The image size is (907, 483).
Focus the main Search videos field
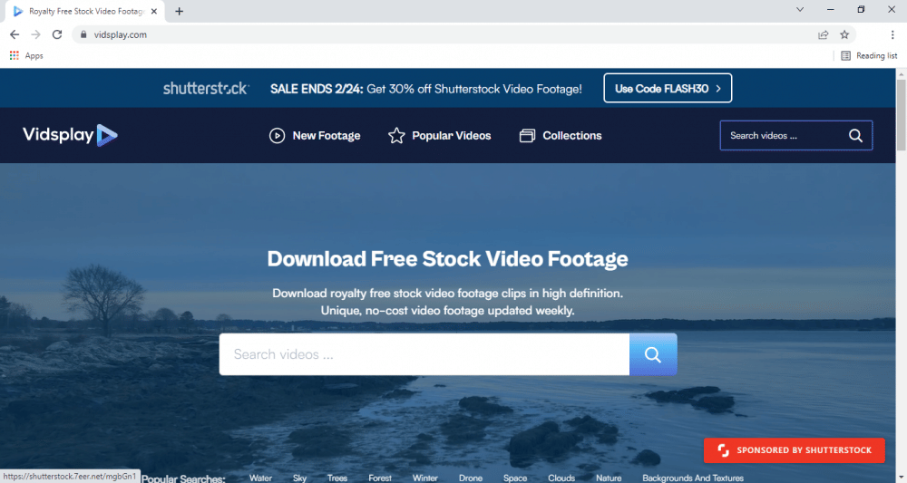coord(424,354)
